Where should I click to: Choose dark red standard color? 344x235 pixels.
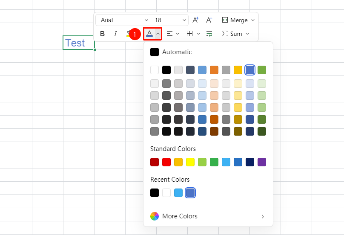click(x=155, y=162)
